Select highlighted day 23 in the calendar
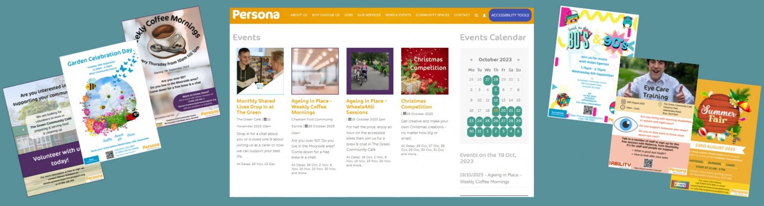 click(x=471, y=121)
